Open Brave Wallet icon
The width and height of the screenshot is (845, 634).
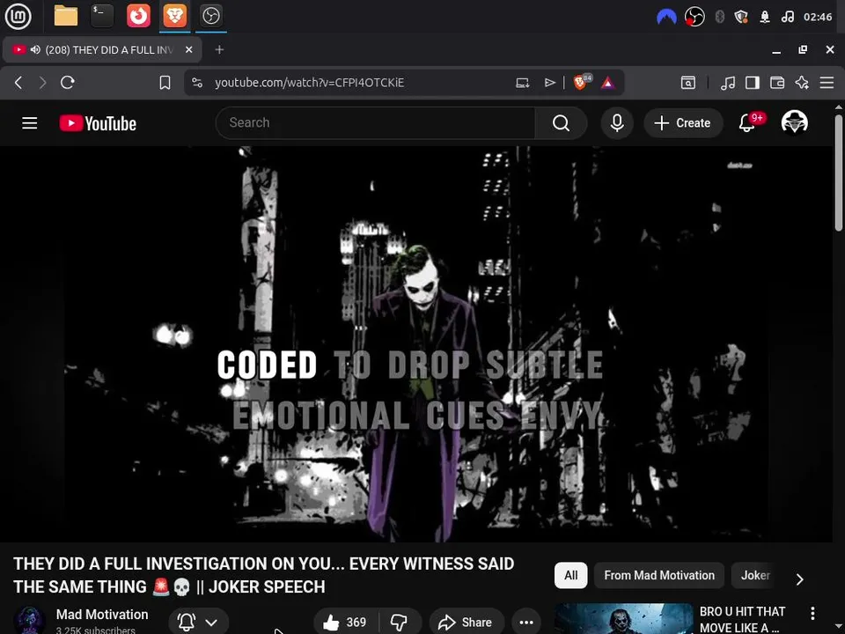(x=777, y=83)
